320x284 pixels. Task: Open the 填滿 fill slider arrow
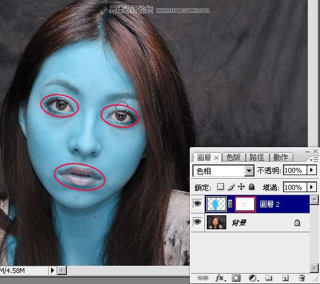[x=312, y=187]
